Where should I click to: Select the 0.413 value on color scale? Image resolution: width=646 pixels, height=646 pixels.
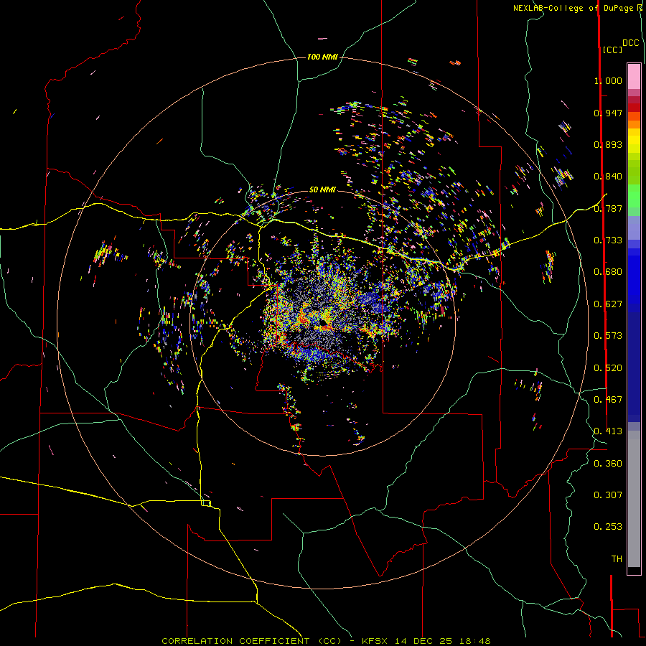point(608,431)
